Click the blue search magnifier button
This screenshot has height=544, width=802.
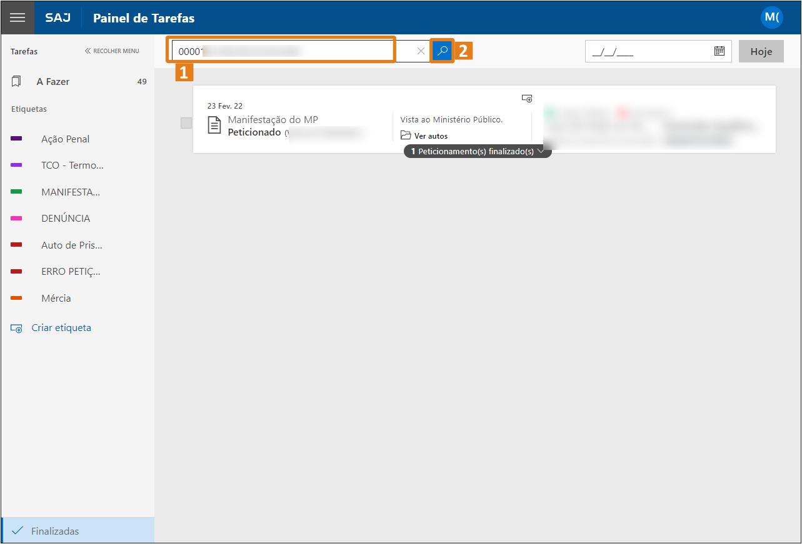443,51
